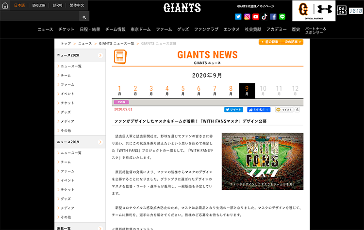The height and width of the screenshot is (230, 364).
Task: Go to GIANTS ニュース一覧 breadcrumb link
Action: [x=116, y=43]
